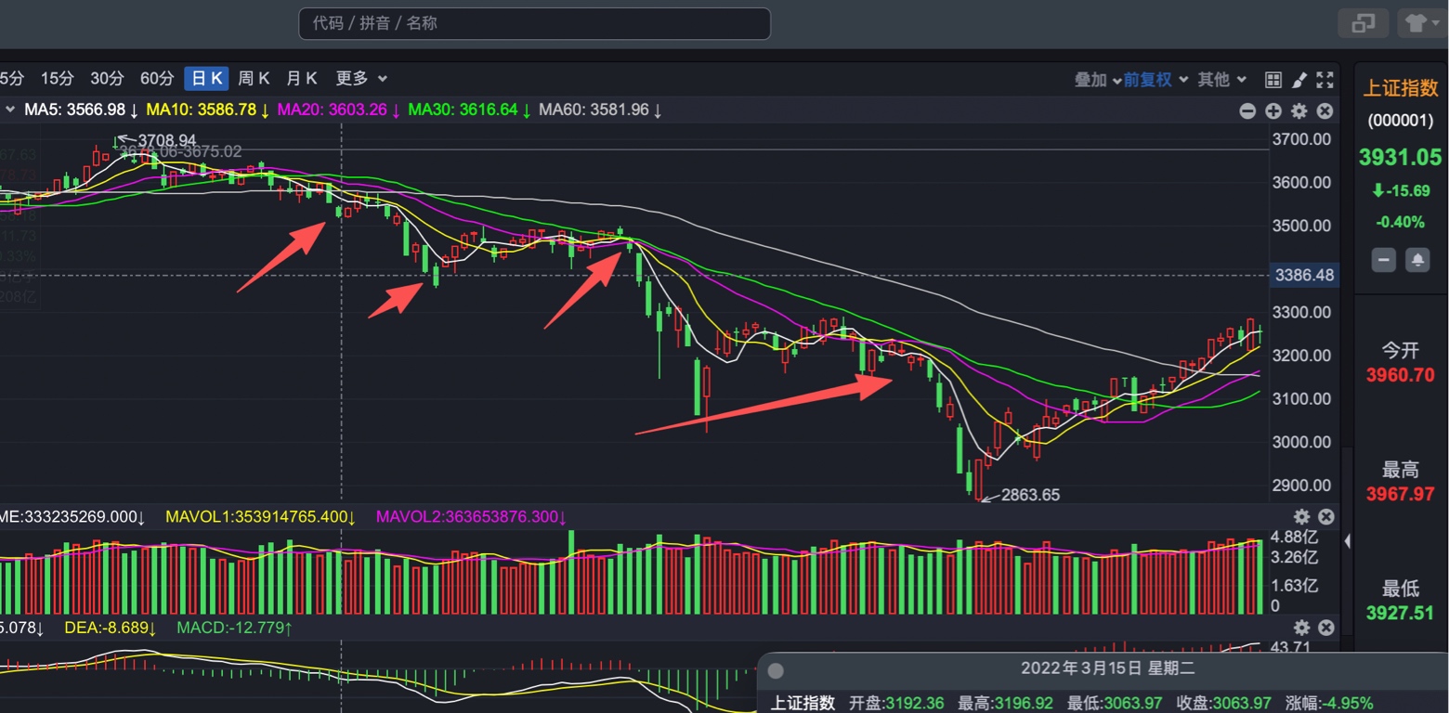Expand the 更多 period dropdown
This screenshot has width=1449, height=713.
pos(360,79)
